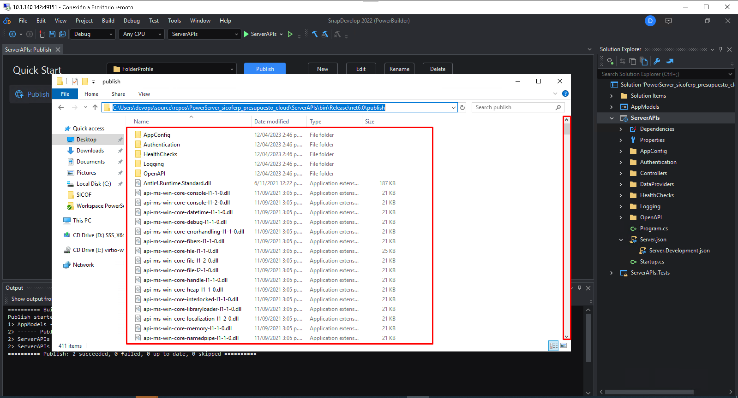Click the Build Solution hammer icon
Screen dimensions: 738x398
pyautogui.click(x=315, y=34)
